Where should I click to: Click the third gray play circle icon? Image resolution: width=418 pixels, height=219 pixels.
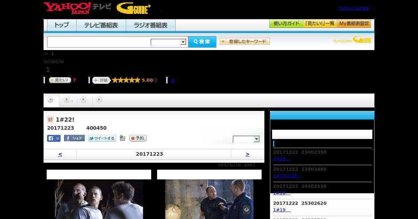(x=99, y=100)
